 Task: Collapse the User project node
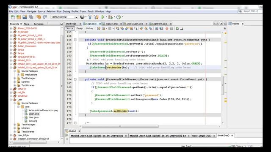pos(11,100)
